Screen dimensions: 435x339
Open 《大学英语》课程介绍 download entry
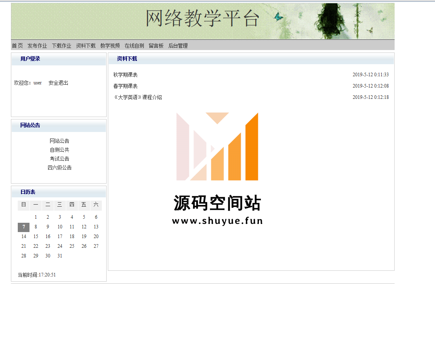click(x=138, y=97)
